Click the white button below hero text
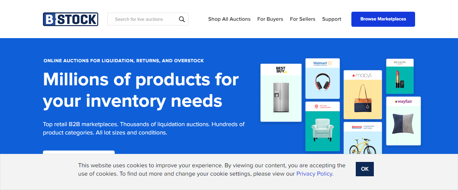Screen dimensions: 458x190 click(x=79, y=153)
